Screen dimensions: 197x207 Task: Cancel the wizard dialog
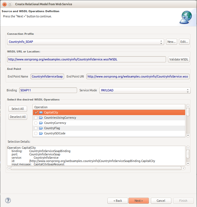coord(161,201)
